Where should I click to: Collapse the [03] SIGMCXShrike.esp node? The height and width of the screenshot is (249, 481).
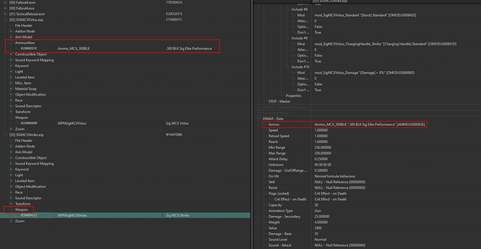[x=5, y=135]
